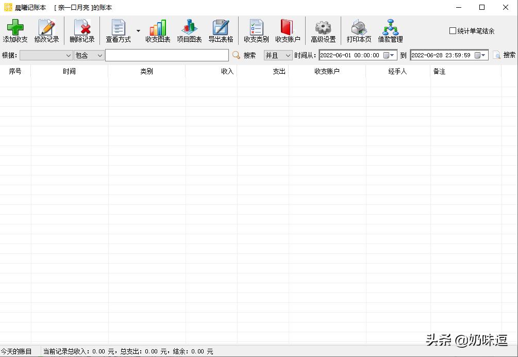Sort by the 序号 column header

pyautogui.click(x=15, y=71)
